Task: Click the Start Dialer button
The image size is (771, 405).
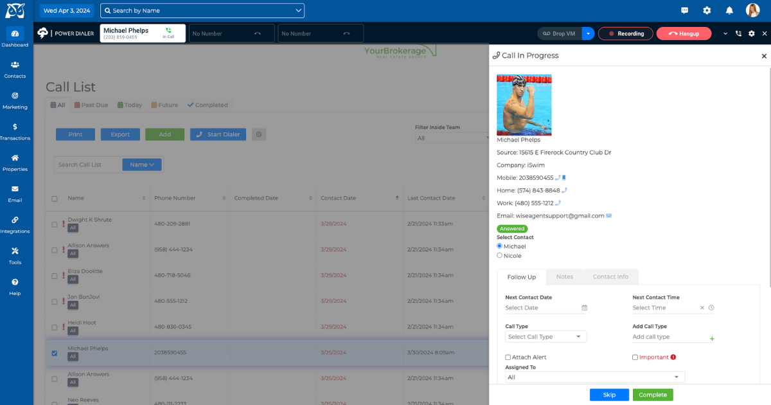Action: [x=218, y=134]
